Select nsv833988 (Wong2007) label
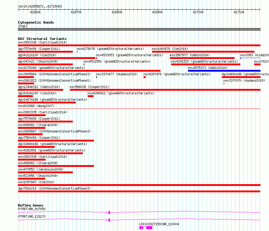 click(x=36, y=106)
